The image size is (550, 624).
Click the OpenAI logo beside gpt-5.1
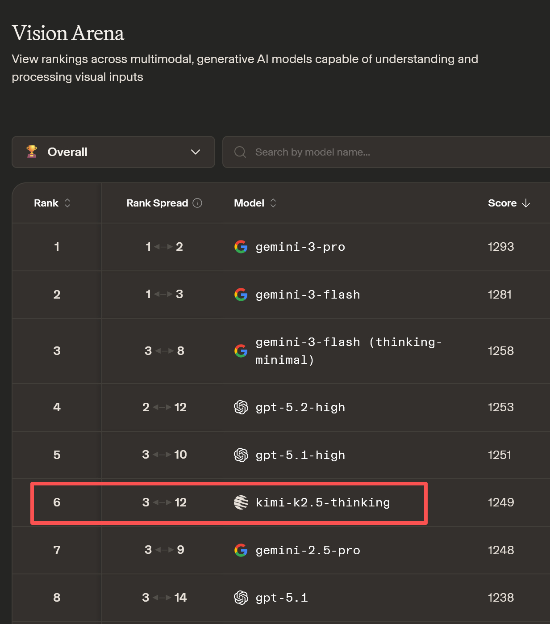[x=241, y=598]
